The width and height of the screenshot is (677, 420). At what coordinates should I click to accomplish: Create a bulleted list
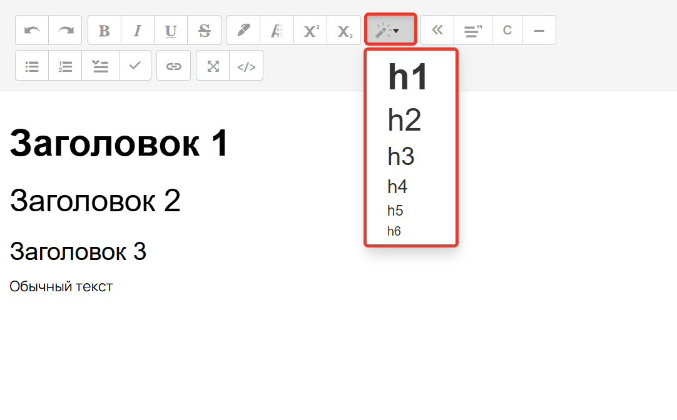click(x=32, y=66)
